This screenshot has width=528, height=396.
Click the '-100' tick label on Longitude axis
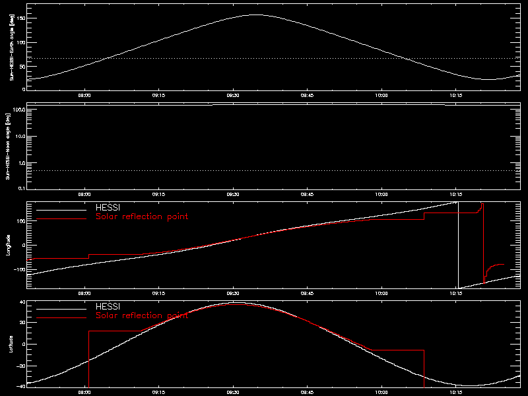click(x=20, y=269)
